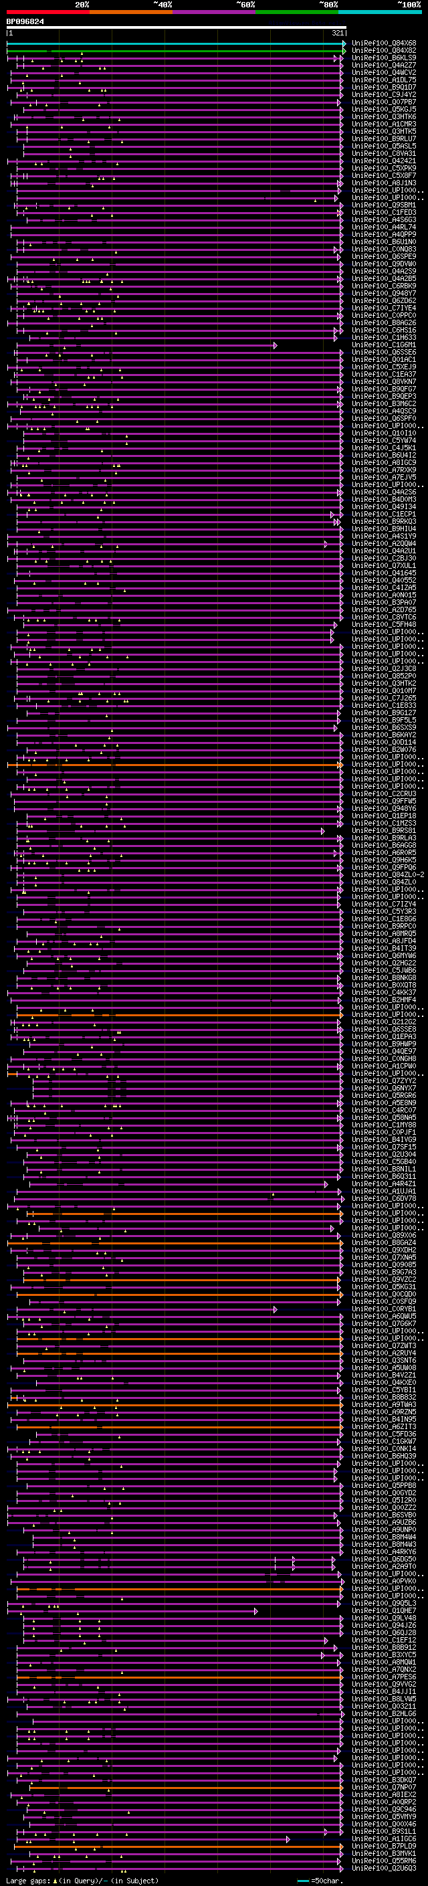The image size is (428, 1886).
Task: Select hit UniRef100_B4IT39
Action: pyautogui.click(x=383, y=948)
